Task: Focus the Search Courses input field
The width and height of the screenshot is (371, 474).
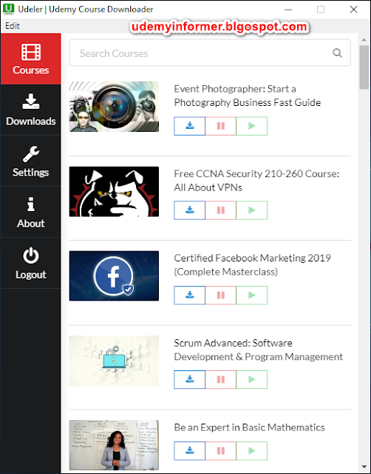Action: coord(210,53)
